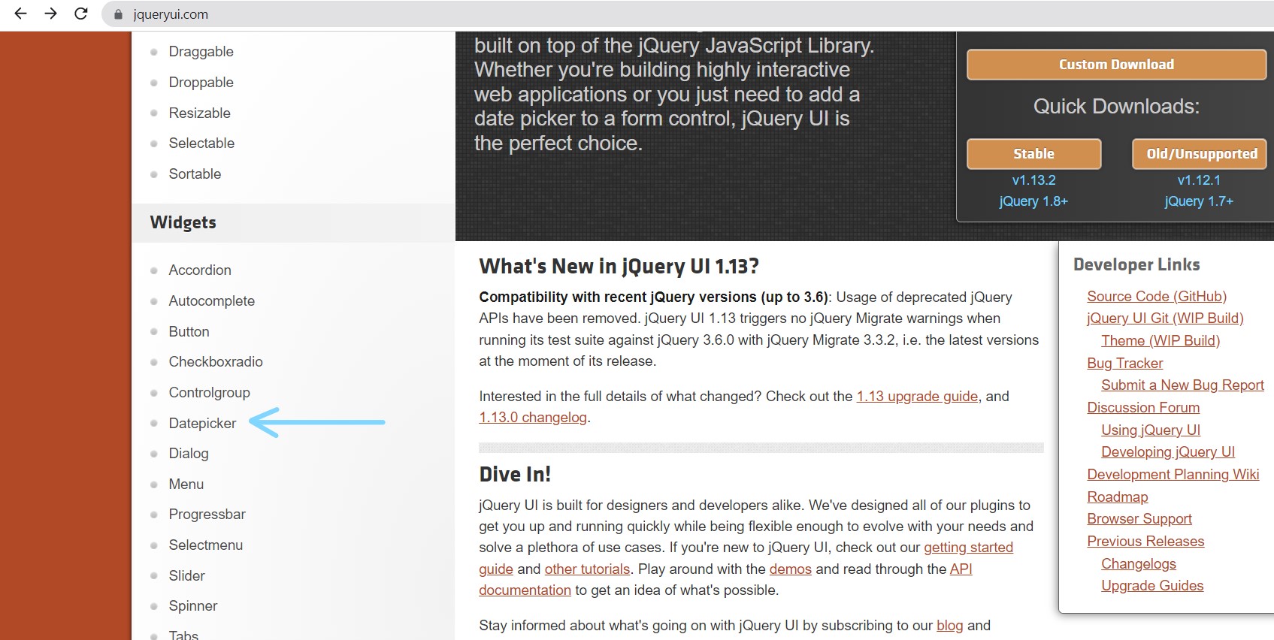Open the Changelogs link
The height and width of the screenshot is (640, 1274).
(x=1139, y=563)
